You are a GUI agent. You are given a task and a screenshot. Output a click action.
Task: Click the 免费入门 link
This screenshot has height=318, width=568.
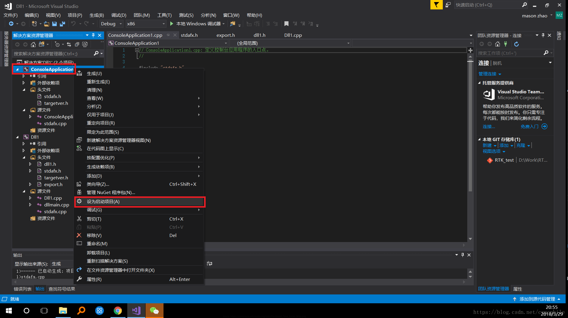[x=529, y=127]
